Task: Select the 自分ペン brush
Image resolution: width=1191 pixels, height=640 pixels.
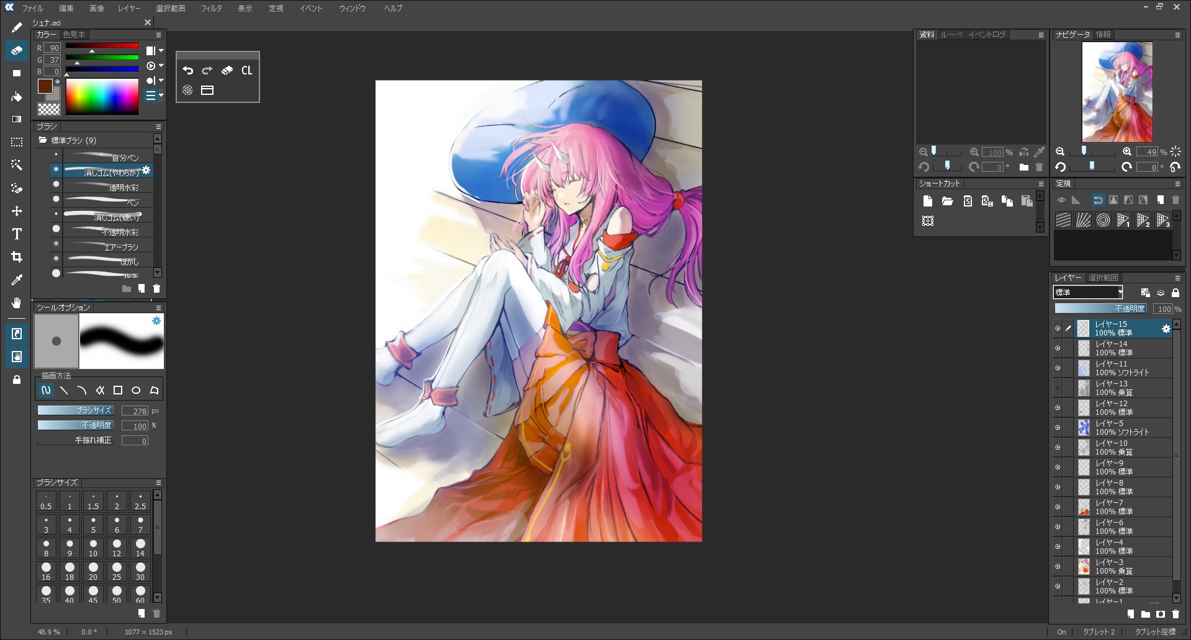Action: point(102,156)
